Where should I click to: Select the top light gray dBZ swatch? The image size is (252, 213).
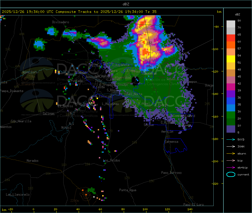tap(231, 24)
